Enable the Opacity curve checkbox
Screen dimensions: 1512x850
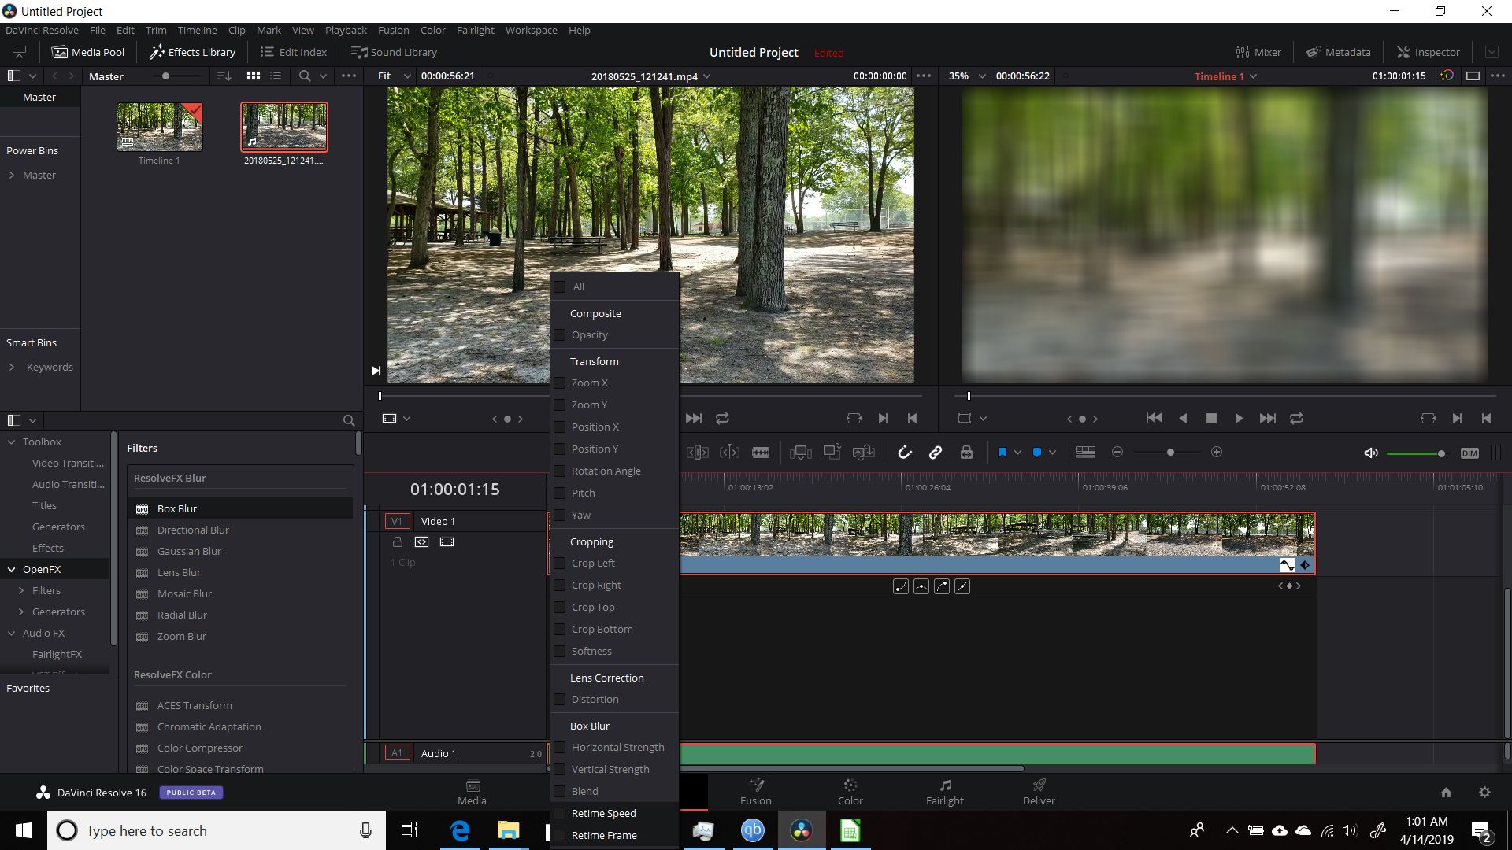560,334
